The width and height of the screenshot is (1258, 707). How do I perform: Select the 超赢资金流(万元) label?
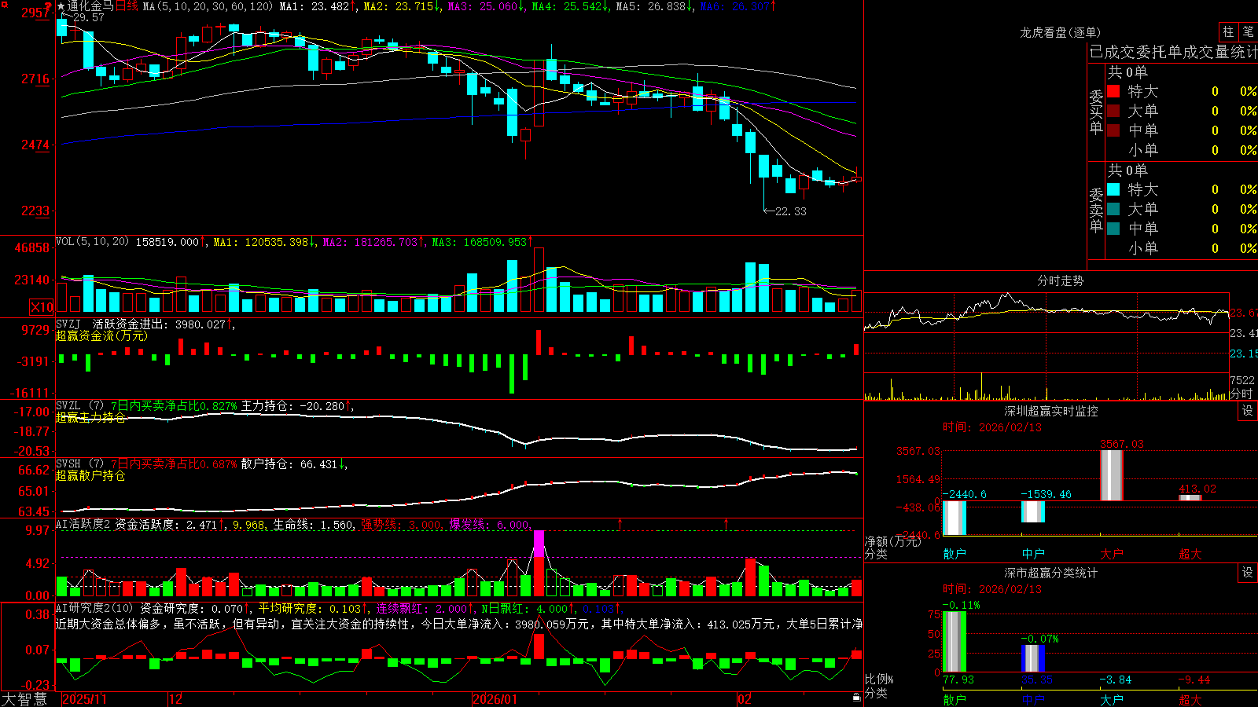[x=101, y=335]
